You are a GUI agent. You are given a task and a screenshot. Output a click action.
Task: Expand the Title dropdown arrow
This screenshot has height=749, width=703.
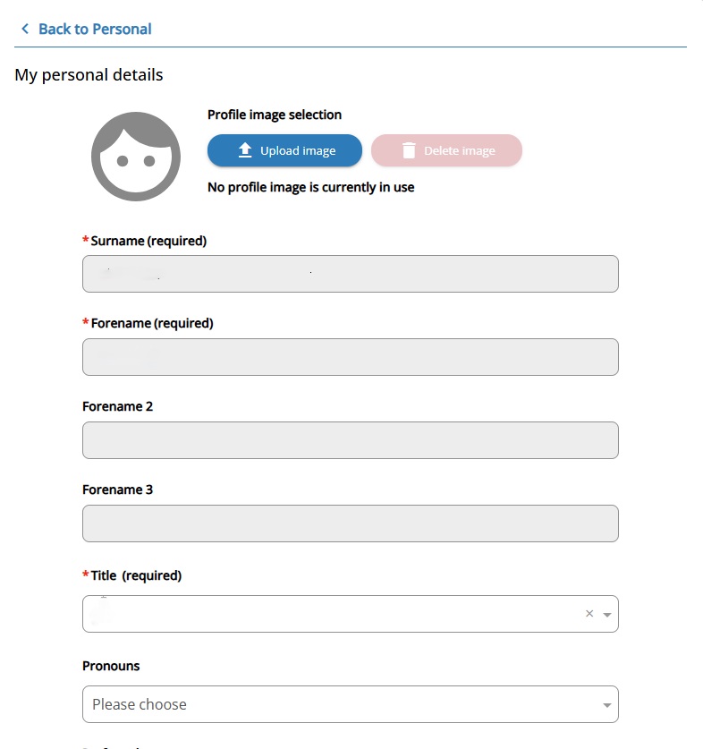click(x=607, y=615)
